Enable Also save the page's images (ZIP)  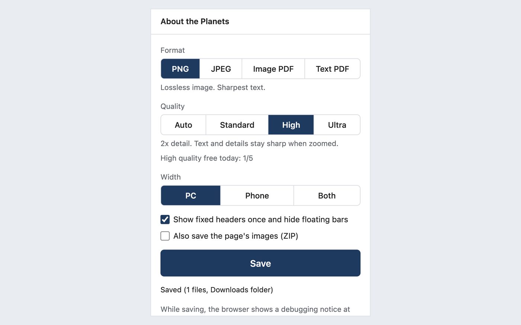[x=165, y=236]
